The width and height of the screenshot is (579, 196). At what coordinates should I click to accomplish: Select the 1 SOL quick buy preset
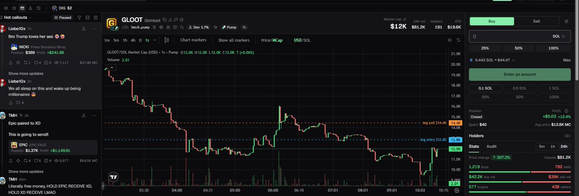pyautogui.click(x=554, y=88)
